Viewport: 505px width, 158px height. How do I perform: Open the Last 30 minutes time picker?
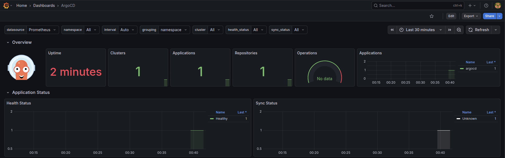coord(421,30)
